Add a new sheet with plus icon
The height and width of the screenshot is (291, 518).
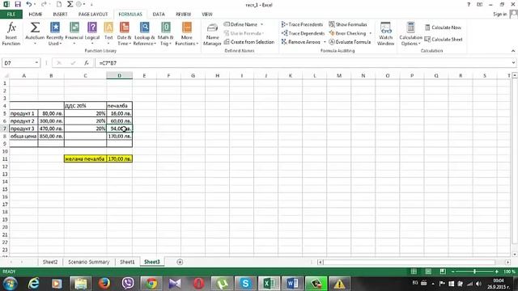[x=180, y=262]
